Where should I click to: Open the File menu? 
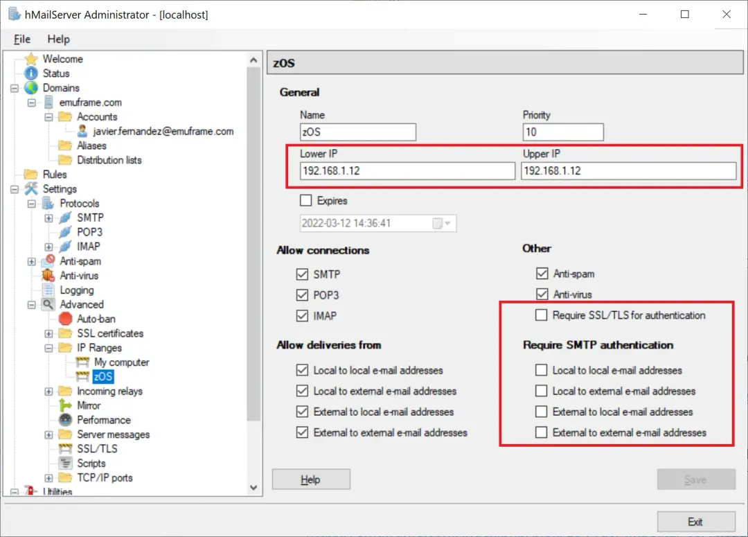pos(22,39)
